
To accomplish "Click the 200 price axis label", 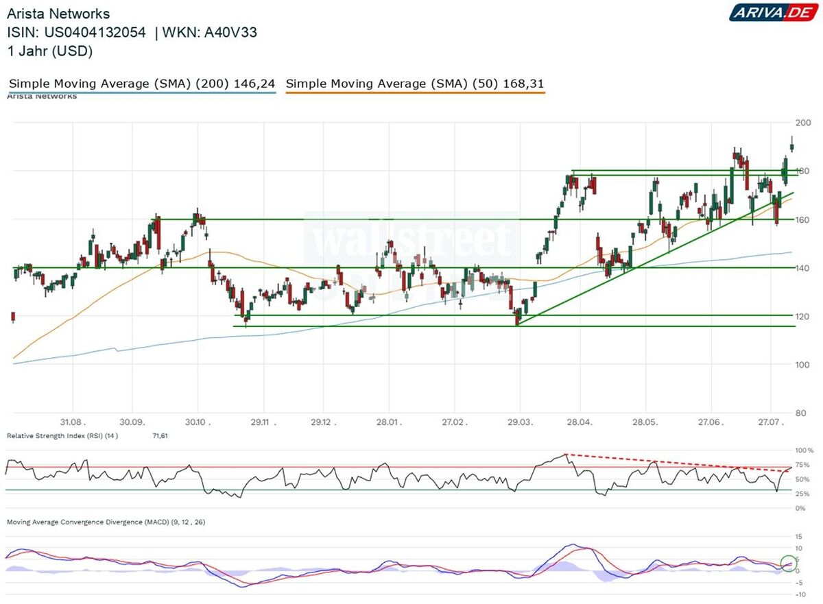I will (803, 123).
